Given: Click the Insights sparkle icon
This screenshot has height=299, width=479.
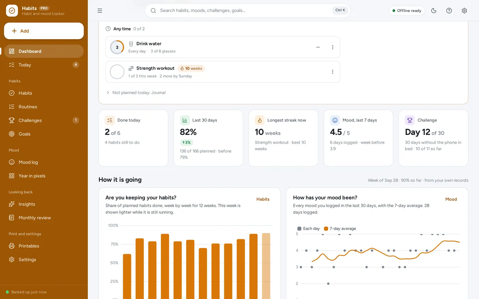Looking at the screenshot, I should tap(12, 204).
